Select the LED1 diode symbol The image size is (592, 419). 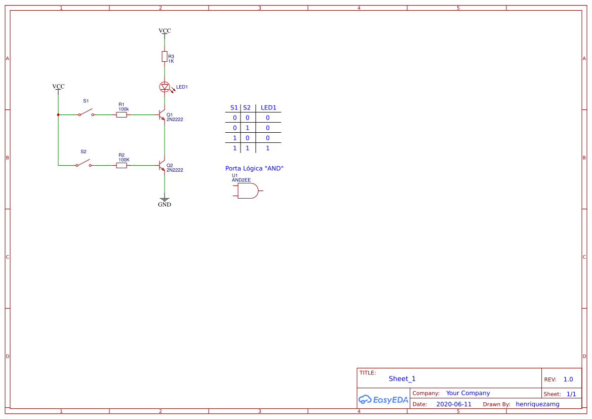tap(164, 87)
